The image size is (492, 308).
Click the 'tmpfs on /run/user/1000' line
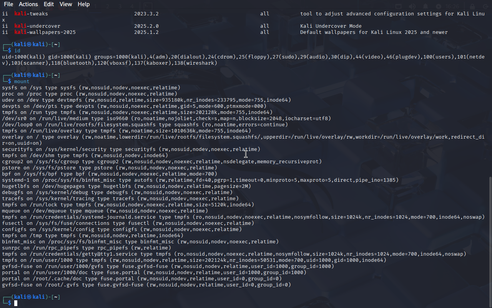[194, 260]
